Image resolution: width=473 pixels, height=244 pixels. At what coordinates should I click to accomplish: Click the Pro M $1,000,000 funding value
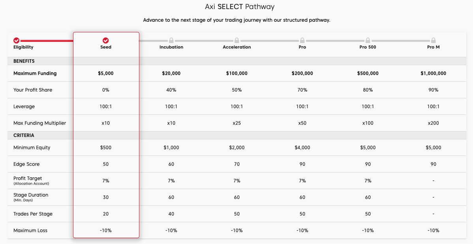(434, 73)
